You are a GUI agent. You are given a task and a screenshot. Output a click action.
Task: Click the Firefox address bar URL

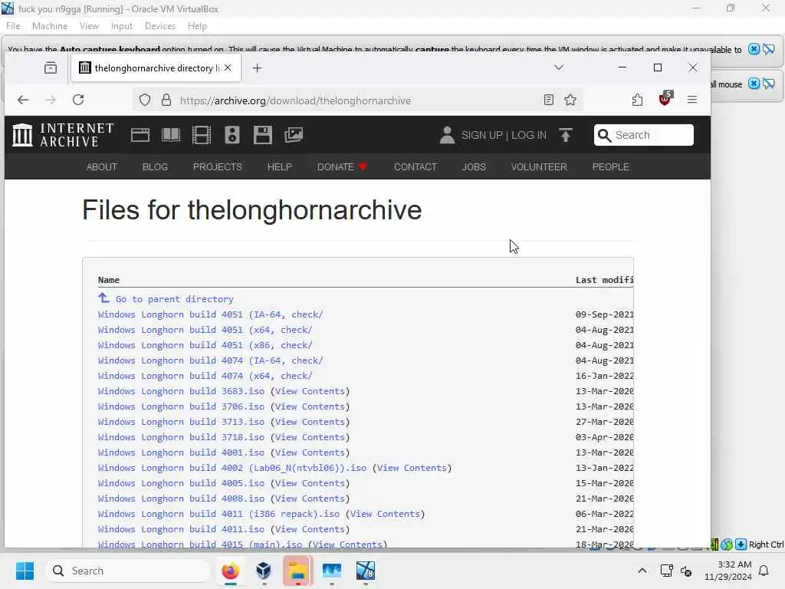click(295, 100)
